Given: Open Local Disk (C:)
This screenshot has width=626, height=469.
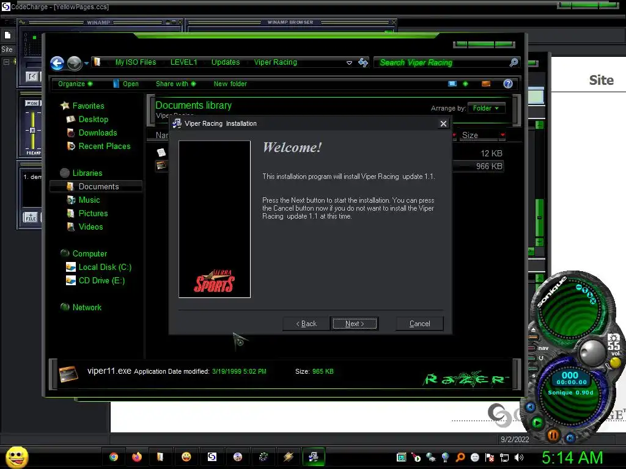Looking at the screenshot, I should pos(105,267).
